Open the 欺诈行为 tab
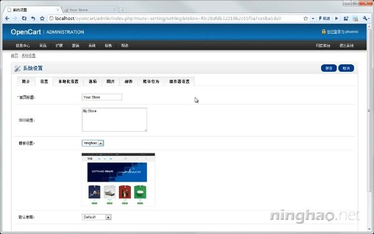 tap(151, 81)
